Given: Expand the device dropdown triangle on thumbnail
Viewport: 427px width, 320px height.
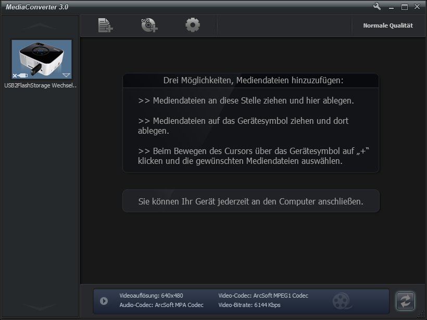Looking at the screenshot, I should coord(66,75).
